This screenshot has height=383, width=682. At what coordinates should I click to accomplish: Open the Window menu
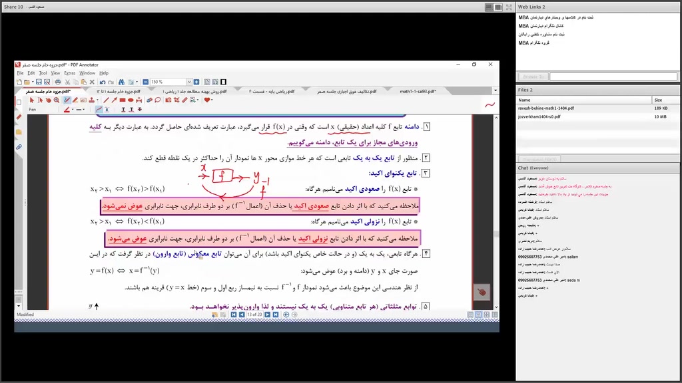click(x=87, y=73)
